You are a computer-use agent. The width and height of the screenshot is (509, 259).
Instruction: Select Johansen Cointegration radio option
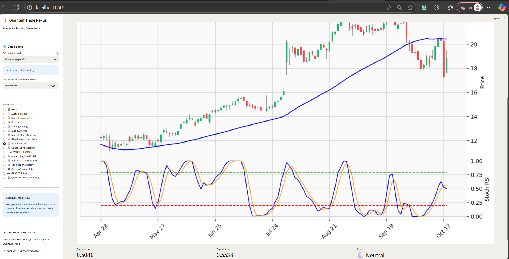(x=5, y=161)
